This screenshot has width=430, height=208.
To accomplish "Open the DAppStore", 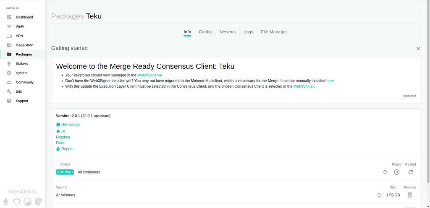I will click(24, 45).
